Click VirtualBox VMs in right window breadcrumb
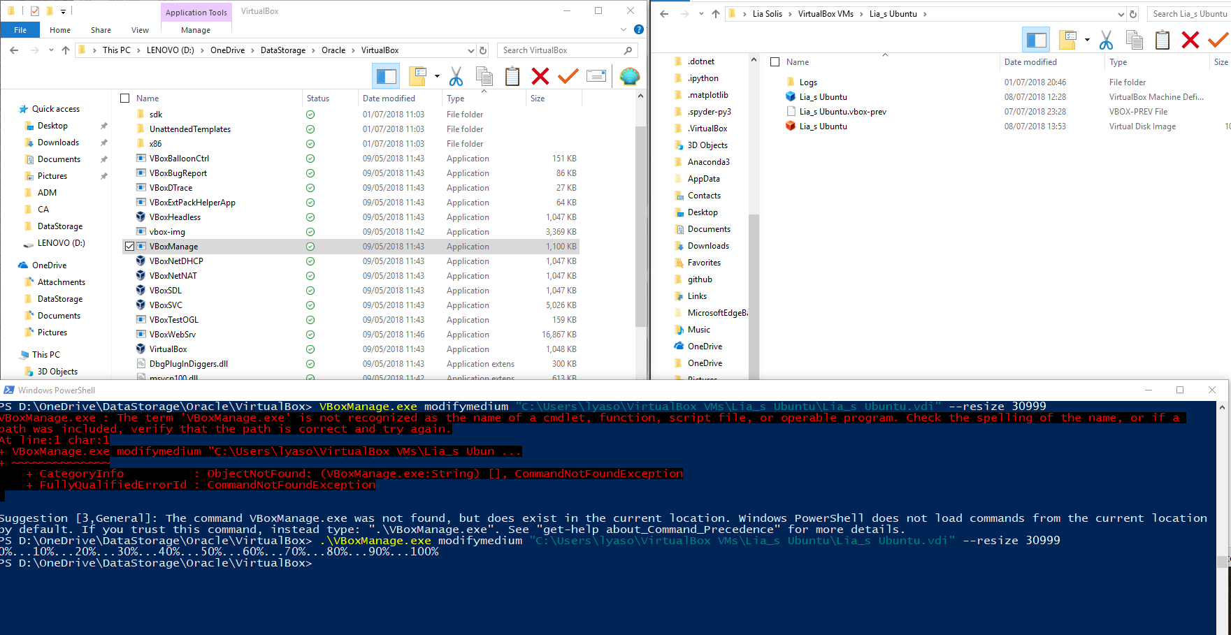Image resolution: width=1231 pixels, height=635 pixels. 826,14
